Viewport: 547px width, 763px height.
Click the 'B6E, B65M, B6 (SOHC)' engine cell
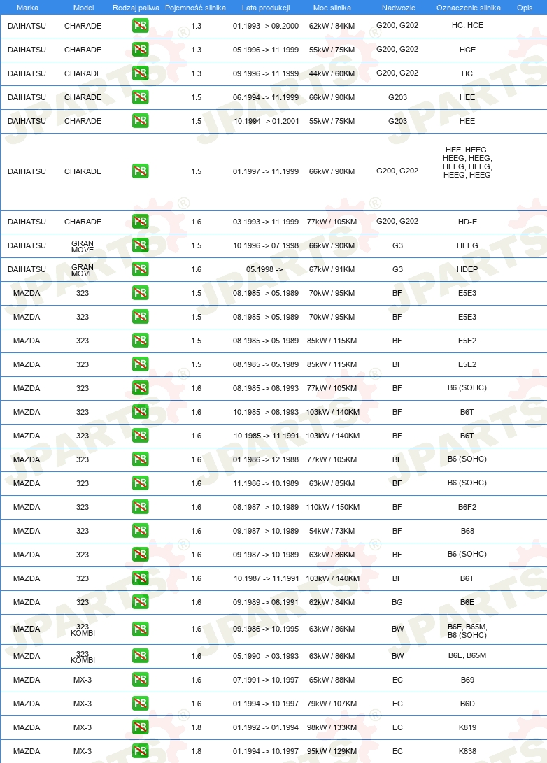click(467, 631)
